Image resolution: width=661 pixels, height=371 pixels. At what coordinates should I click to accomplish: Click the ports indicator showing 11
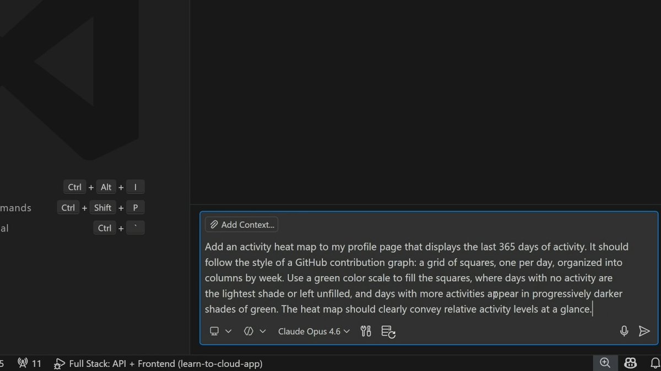[30, 363]
